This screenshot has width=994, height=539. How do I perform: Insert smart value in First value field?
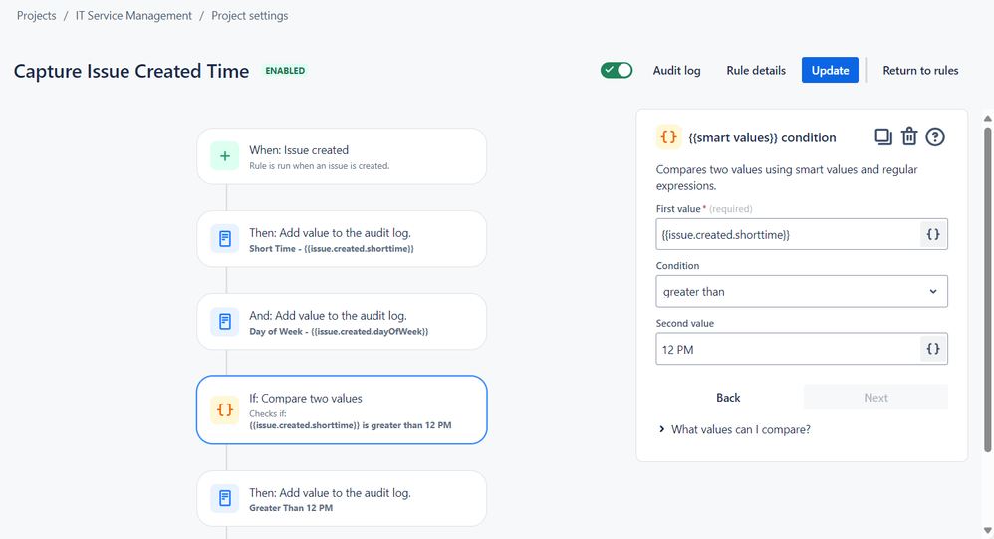(x=933, y=234)
